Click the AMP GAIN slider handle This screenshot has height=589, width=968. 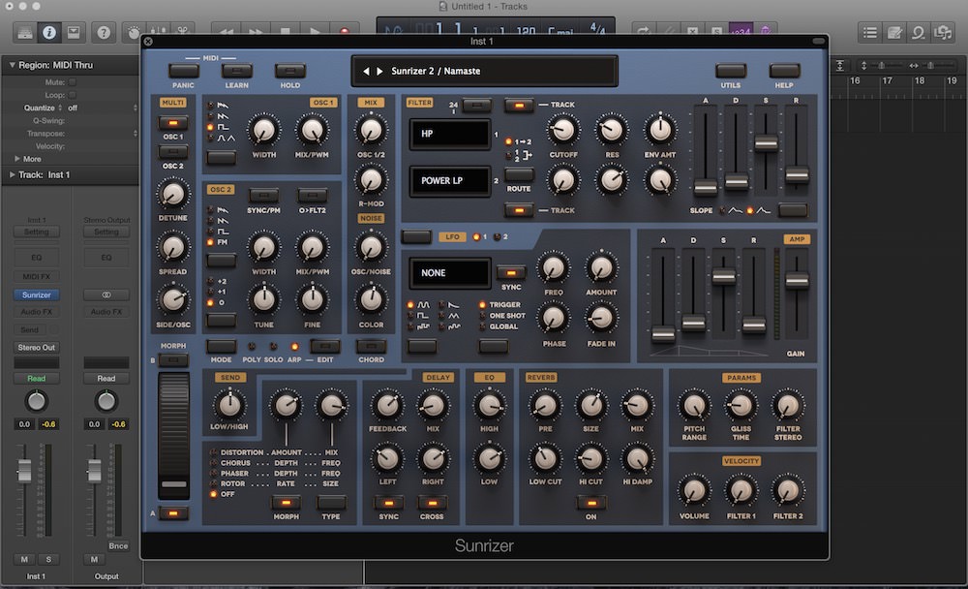[x=797, y=281]
